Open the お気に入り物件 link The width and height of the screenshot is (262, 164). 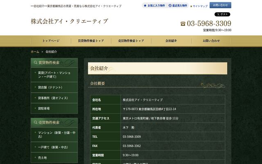[156, 5]
